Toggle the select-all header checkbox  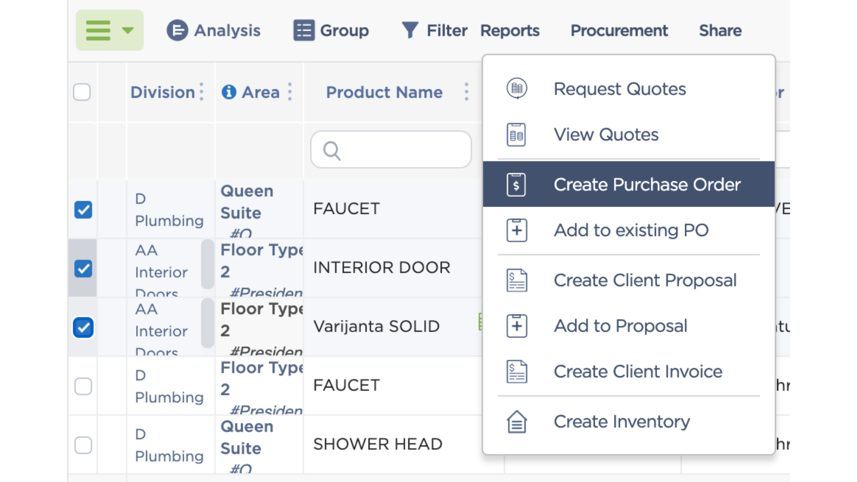point(82,92)
